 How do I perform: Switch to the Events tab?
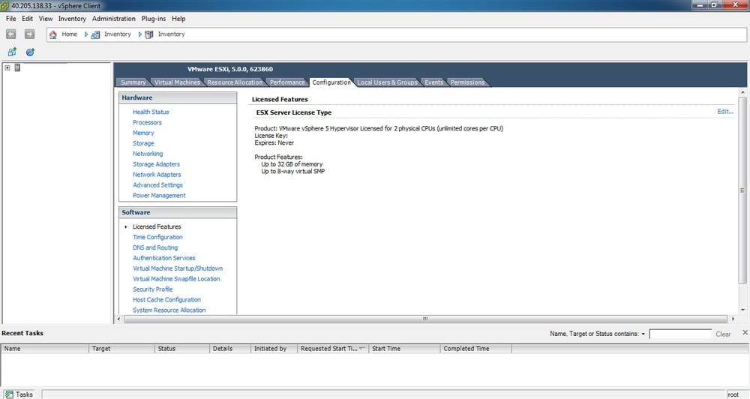433,82
